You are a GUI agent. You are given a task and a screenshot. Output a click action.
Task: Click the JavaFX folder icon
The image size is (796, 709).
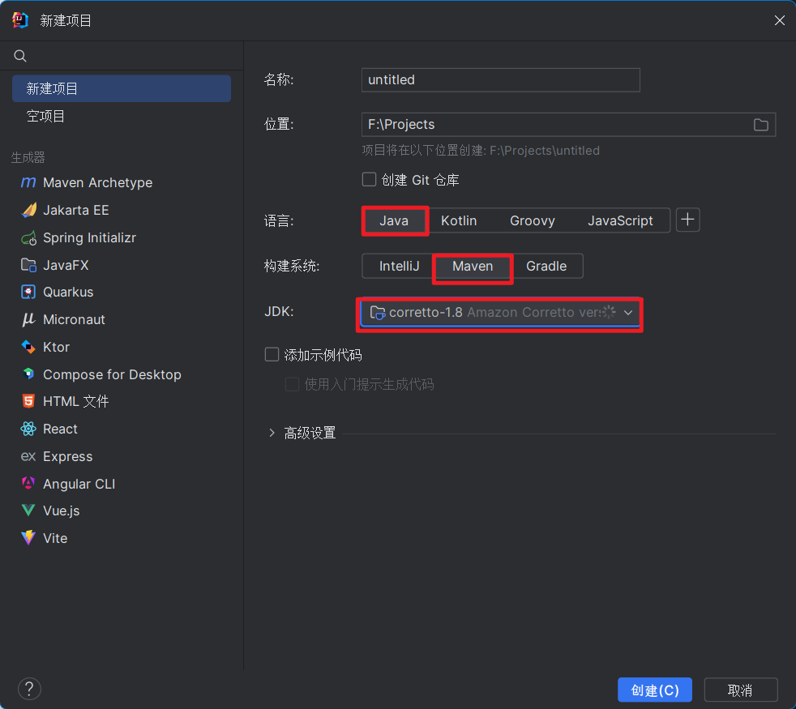[28, 265]
